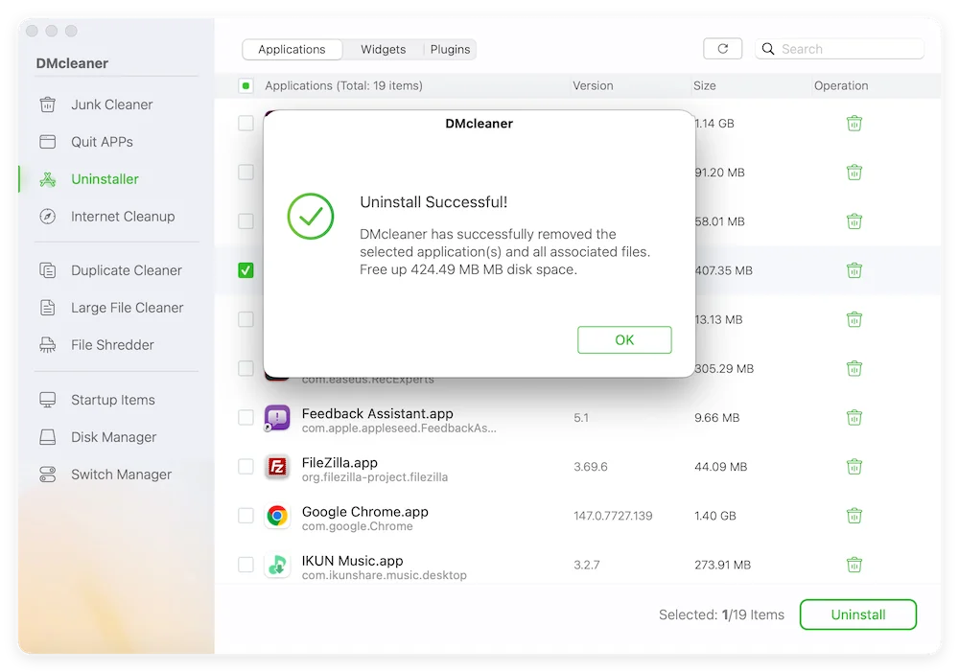Click trash icon for Feedback Assistant.app
Image resolution: width=959 pixels, height=672 pixels.
coord(854,418)
